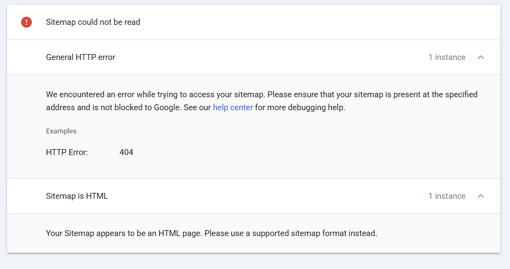This screenshot has height=269, width=510.
Task: Click '1 instance' beside General HTTP error
Action: [x=447, y=57]
